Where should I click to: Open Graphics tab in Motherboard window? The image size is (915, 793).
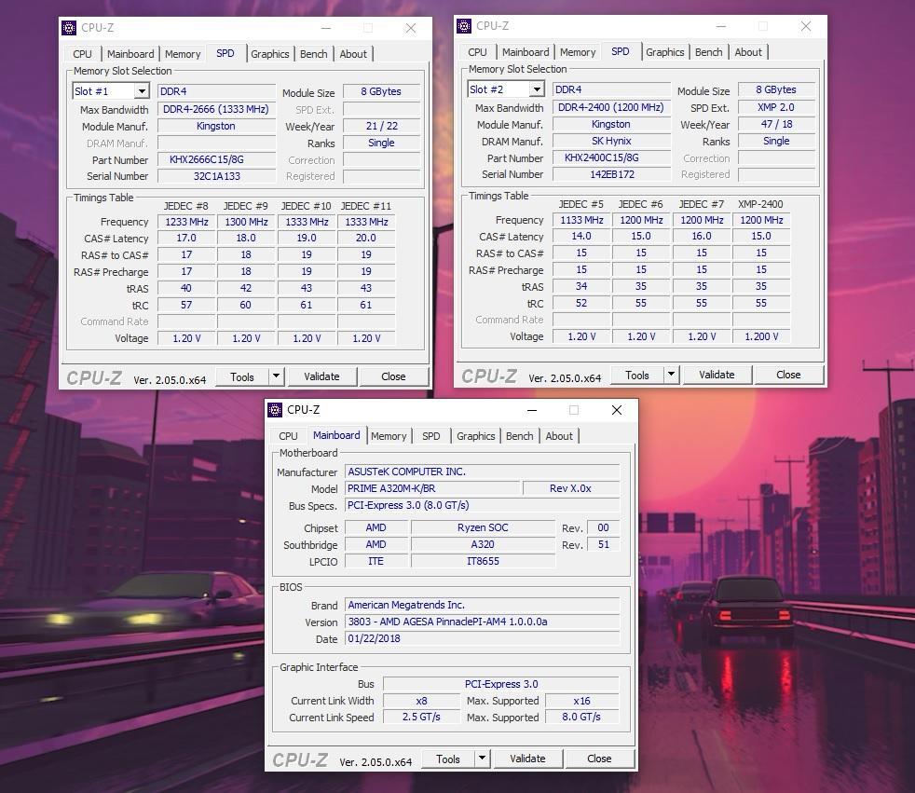475,436
